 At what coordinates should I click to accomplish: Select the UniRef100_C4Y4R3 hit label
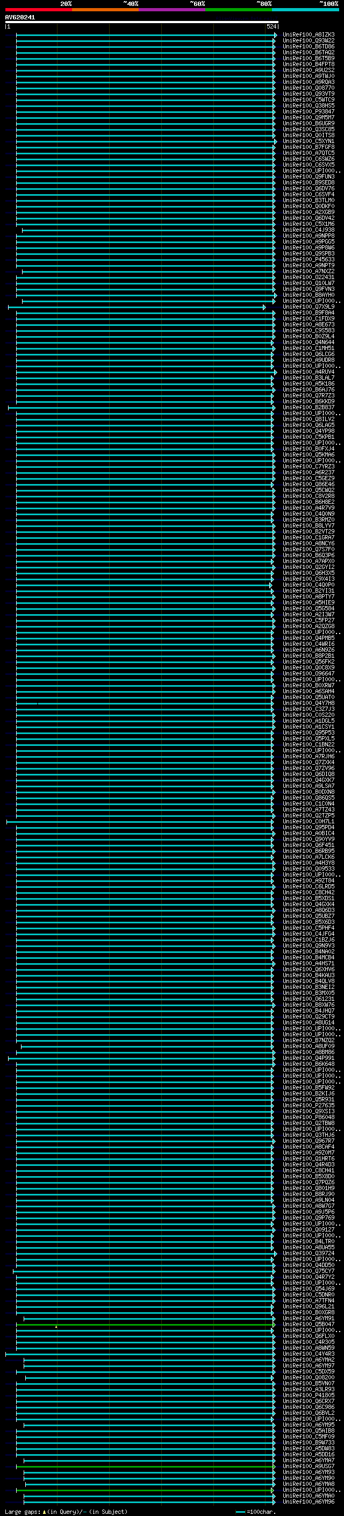click(x=309, y=1354)
